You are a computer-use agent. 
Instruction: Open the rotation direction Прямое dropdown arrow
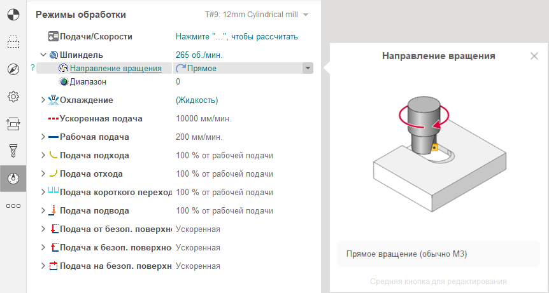(x=307, y=68)
